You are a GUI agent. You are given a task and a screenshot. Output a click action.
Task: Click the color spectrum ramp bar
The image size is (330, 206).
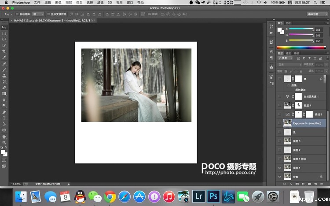click(302, 47)
